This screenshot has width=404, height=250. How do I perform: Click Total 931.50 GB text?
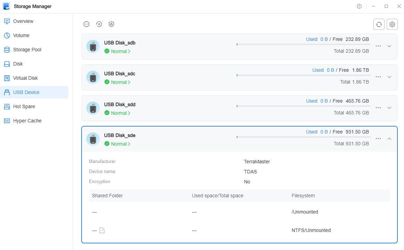(x=351, y=144)
